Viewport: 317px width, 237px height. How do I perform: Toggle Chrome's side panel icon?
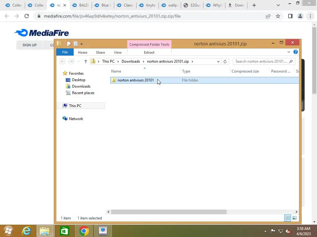click(290, 16)
